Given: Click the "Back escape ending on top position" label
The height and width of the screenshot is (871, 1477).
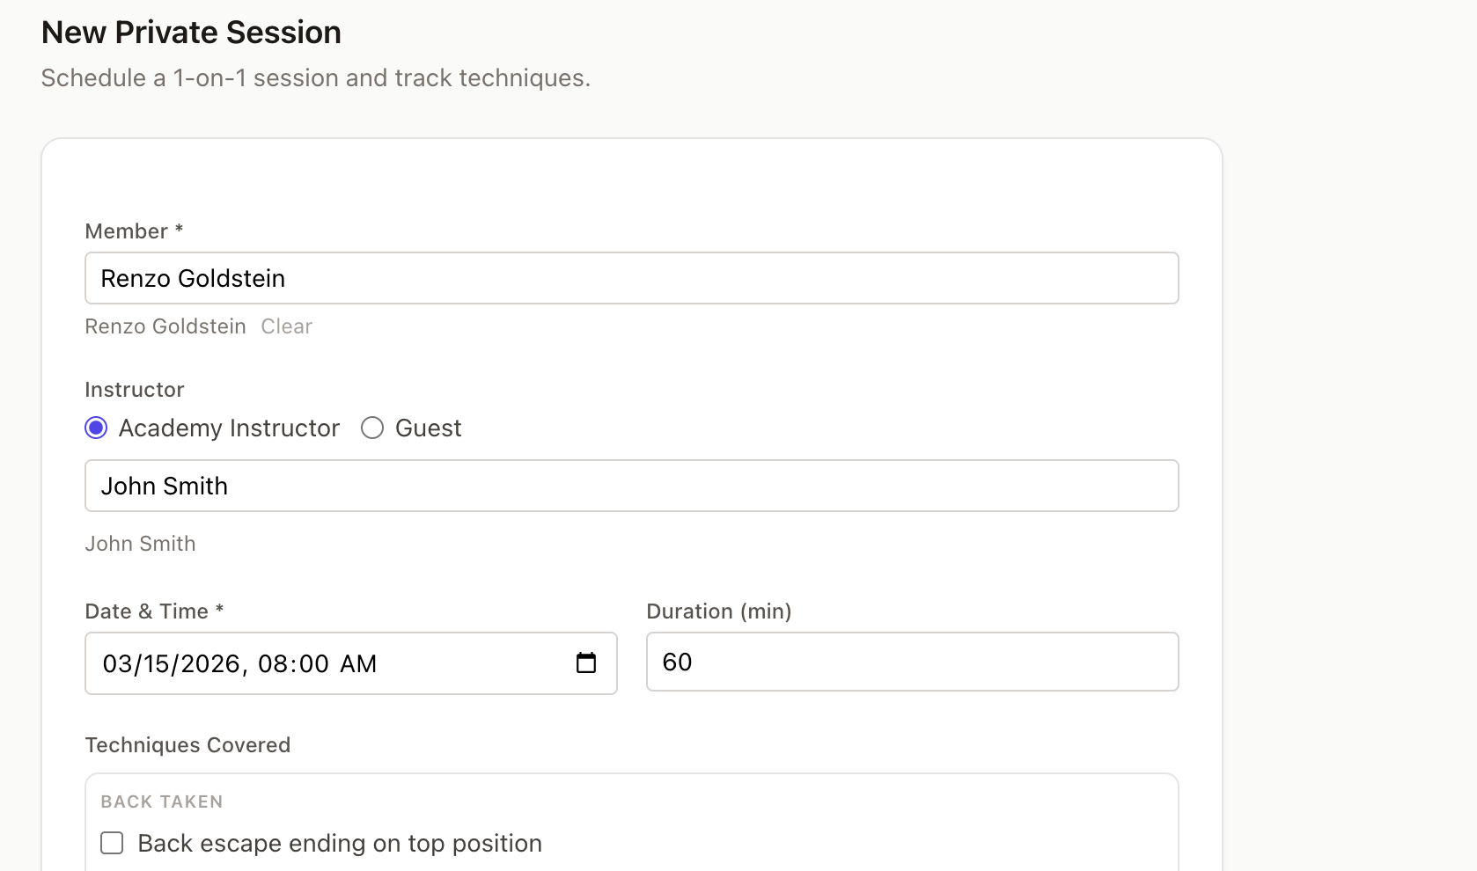Looking at the screenshot, I should click(x=339, y=842).
